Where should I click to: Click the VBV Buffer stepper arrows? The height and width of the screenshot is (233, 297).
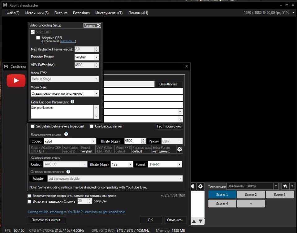[97, 65]
